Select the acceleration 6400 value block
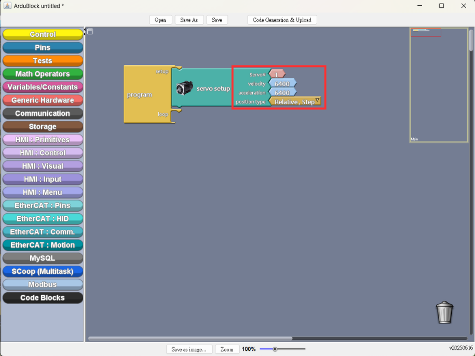Viewport: 475px width, 356px height. tap(282, 92)
